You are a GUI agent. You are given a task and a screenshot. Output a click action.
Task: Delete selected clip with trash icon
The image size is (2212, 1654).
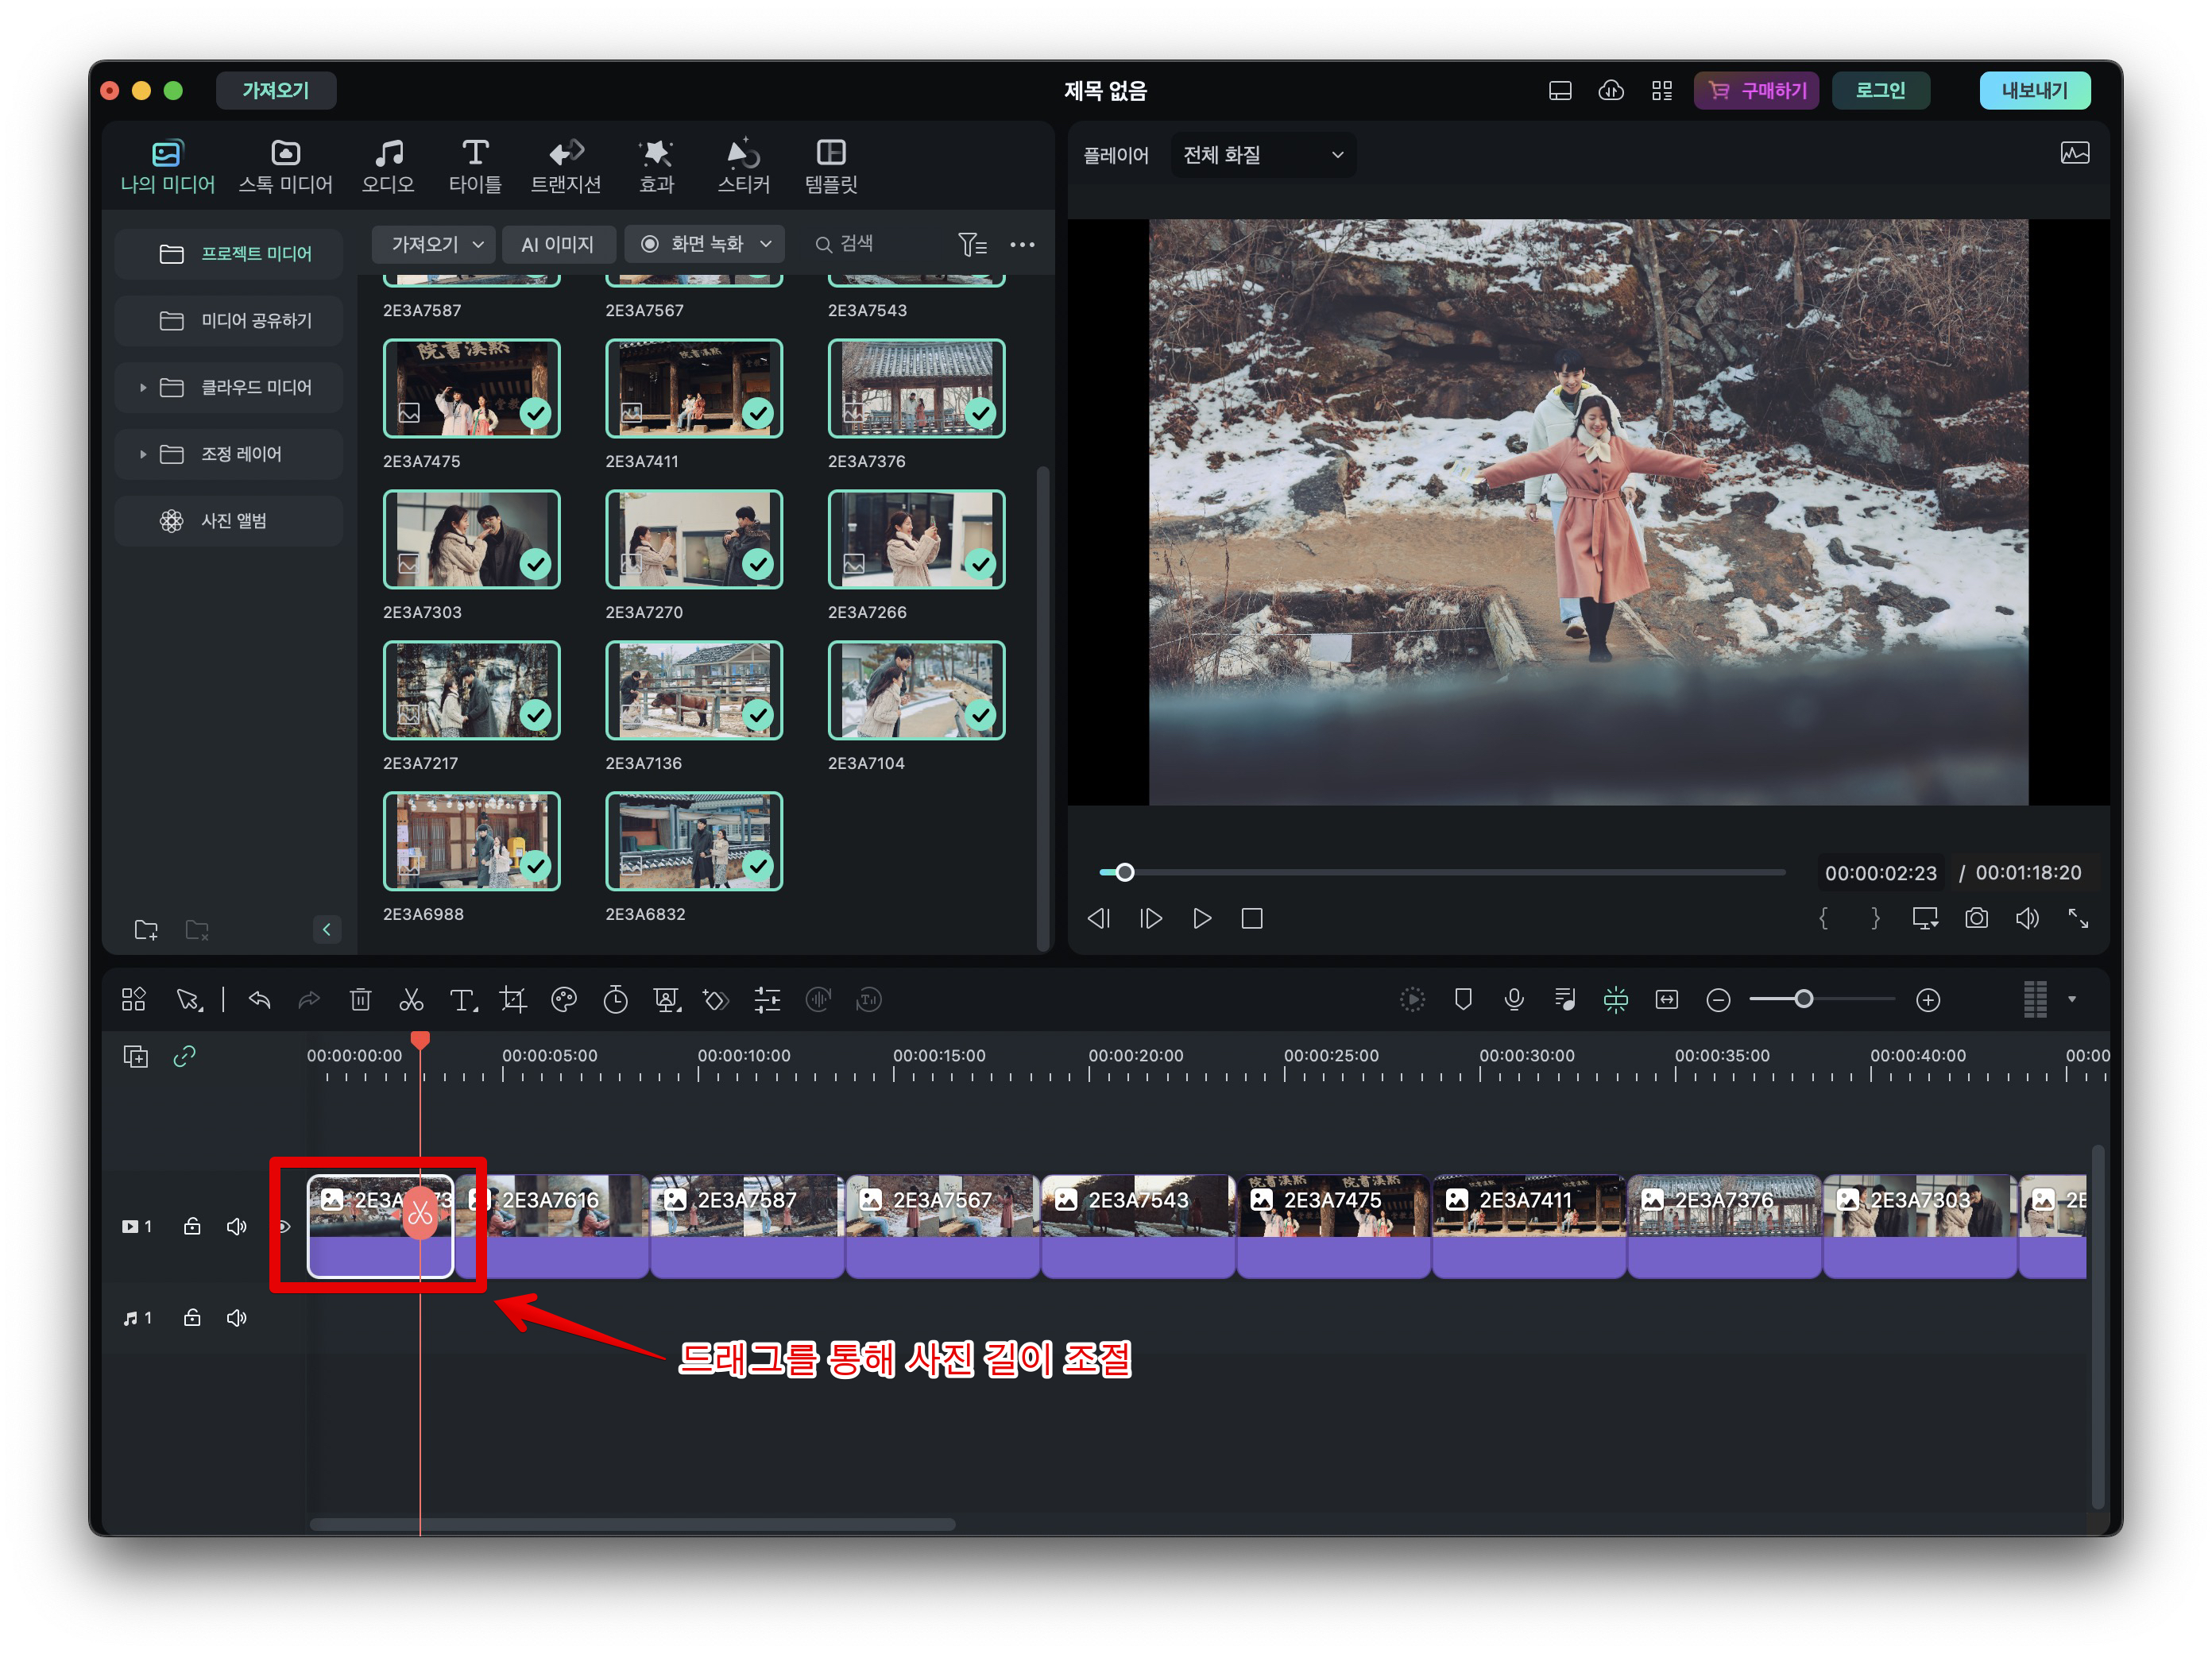click(360, 999)
